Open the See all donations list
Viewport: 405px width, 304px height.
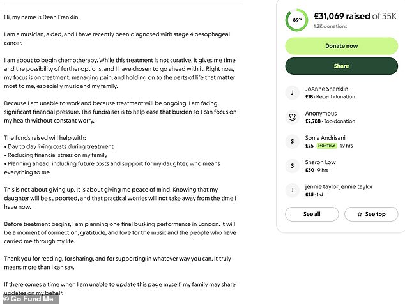[x=312, y=214]
